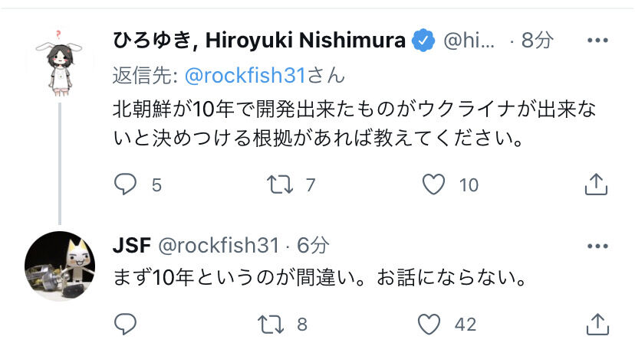This screenshot has height=346, width=635.
Task: Share JSF's tweet
Action: tap(596, 324)
